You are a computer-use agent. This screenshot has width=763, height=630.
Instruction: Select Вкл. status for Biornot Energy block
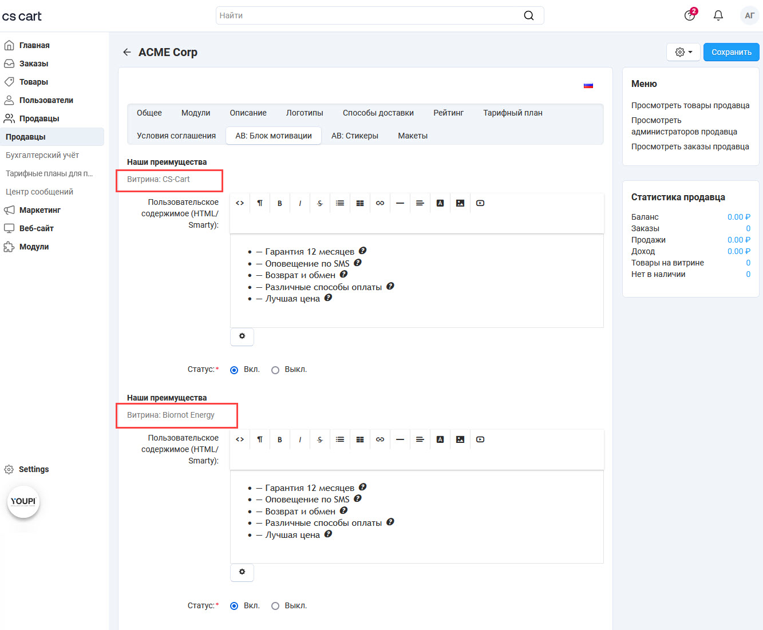click(234, 606)
